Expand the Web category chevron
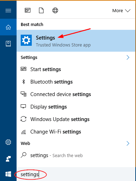 coord(128,144)
